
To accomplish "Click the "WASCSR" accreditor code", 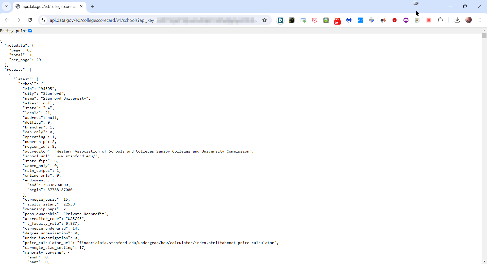I will (x=75, y=219).
